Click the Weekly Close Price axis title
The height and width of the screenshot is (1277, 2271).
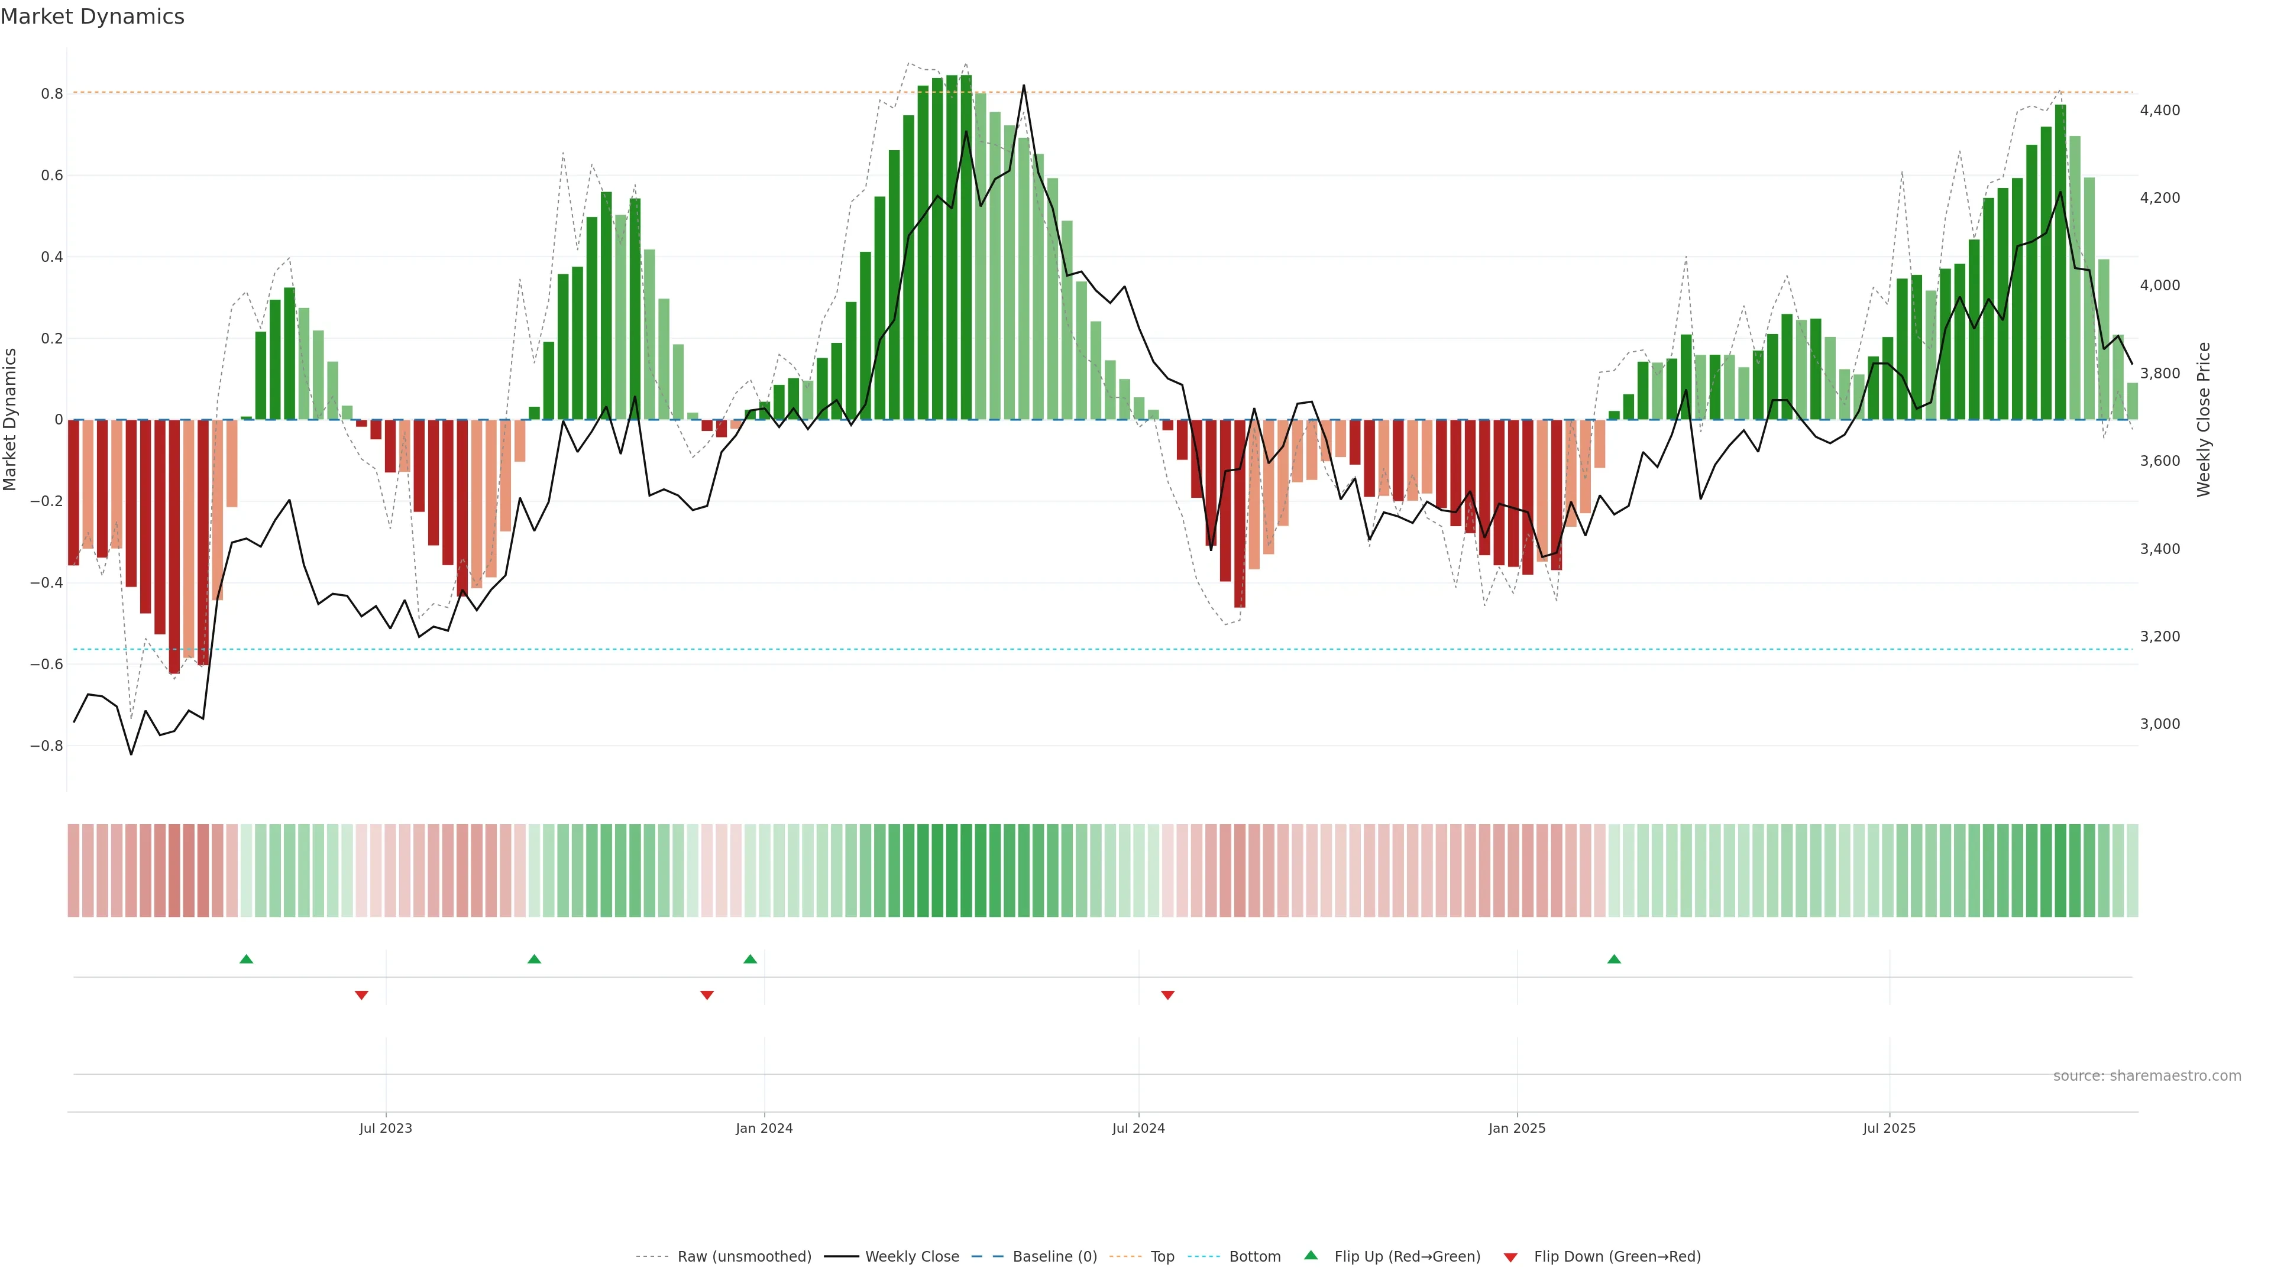(x=2203, y=420)
